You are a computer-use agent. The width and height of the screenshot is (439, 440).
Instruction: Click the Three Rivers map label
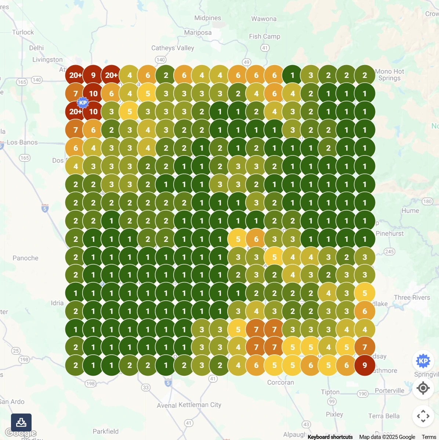412,297
